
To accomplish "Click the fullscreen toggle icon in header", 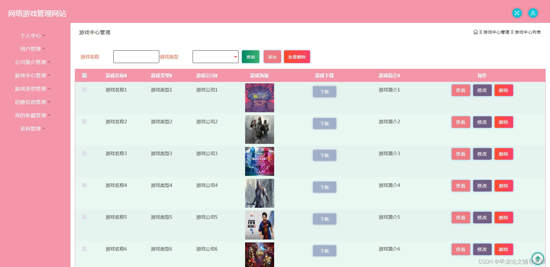I will point(517,13).
